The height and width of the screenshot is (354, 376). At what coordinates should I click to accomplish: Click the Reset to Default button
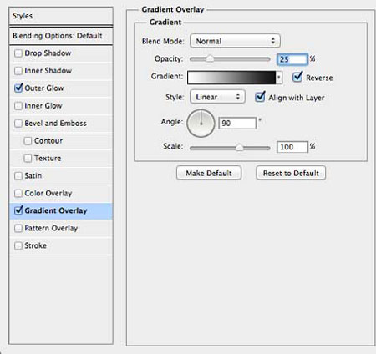pyautogui.click(x=291, y=173)
